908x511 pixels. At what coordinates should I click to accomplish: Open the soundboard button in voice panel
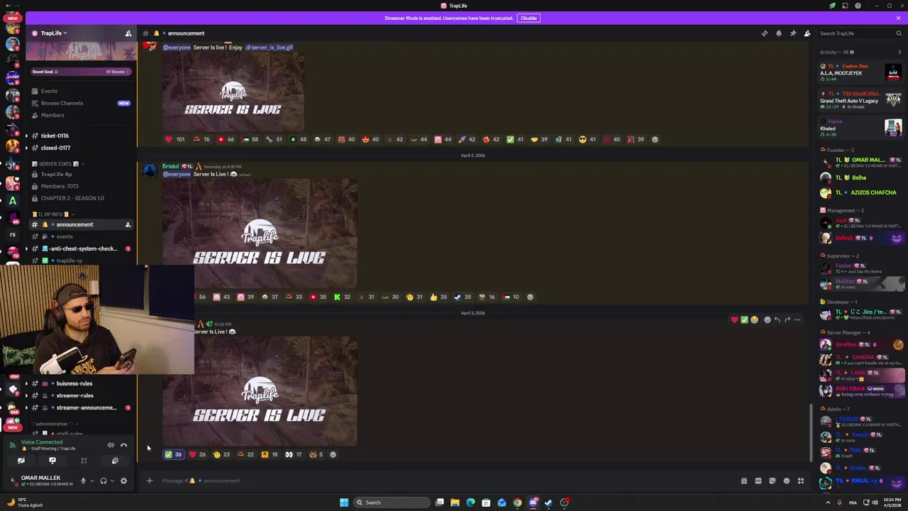pyautogui.click(x=115, y=461)
